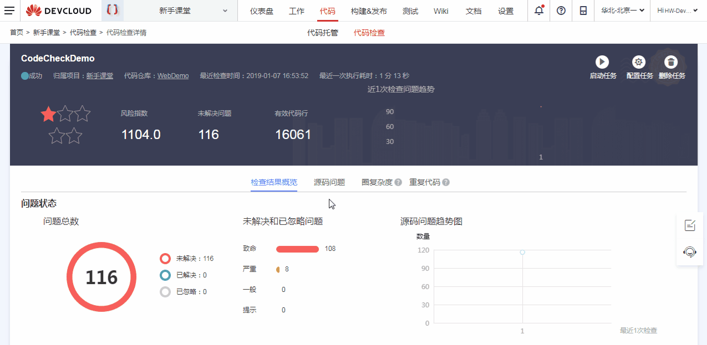Image resolution: width=707 pixels, height=345 pixels.
Task: Toggle the 未解决 legend indicator
Action: (165, 258)
